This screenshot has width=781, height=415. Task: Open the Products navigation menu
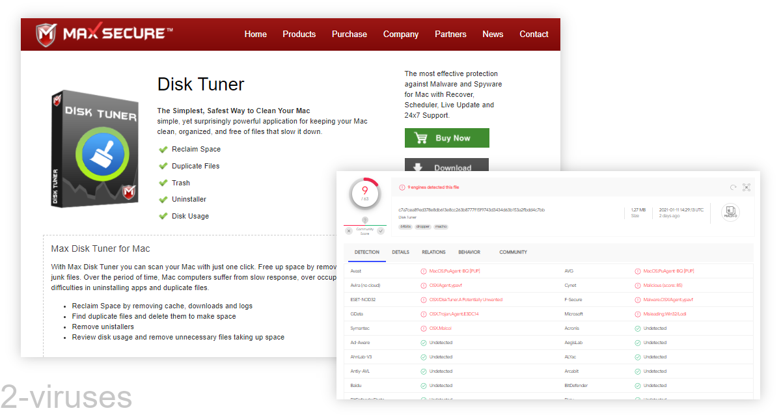coord(299,34)
